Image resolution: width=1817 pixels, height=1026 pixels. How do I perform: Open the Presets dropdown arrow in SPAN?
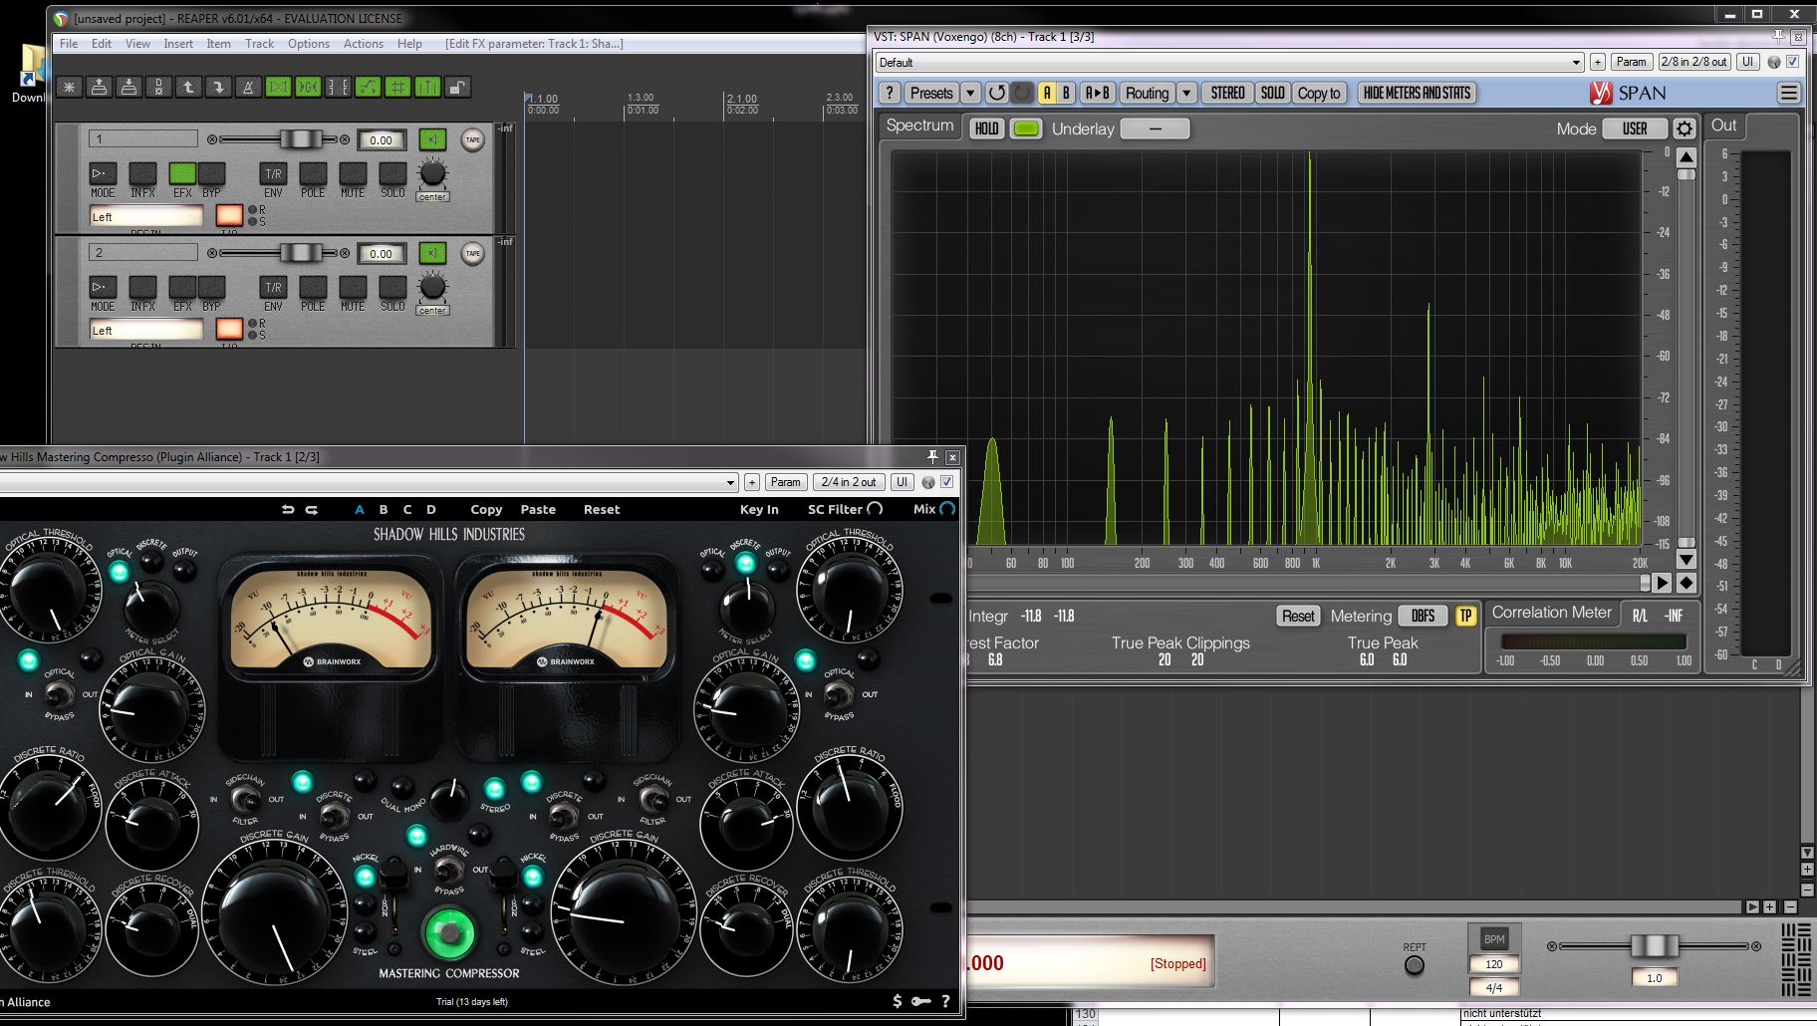(970, 93)
